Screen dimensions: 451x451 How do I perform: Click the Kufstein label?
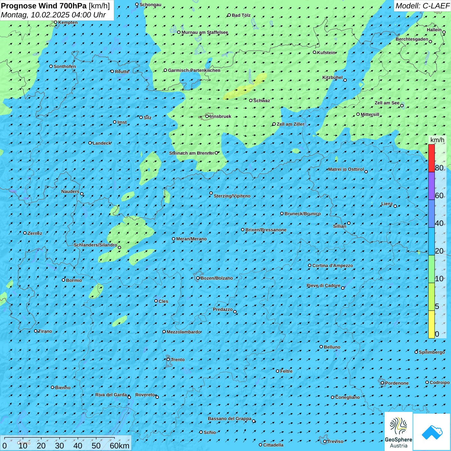tap(326, 53)
